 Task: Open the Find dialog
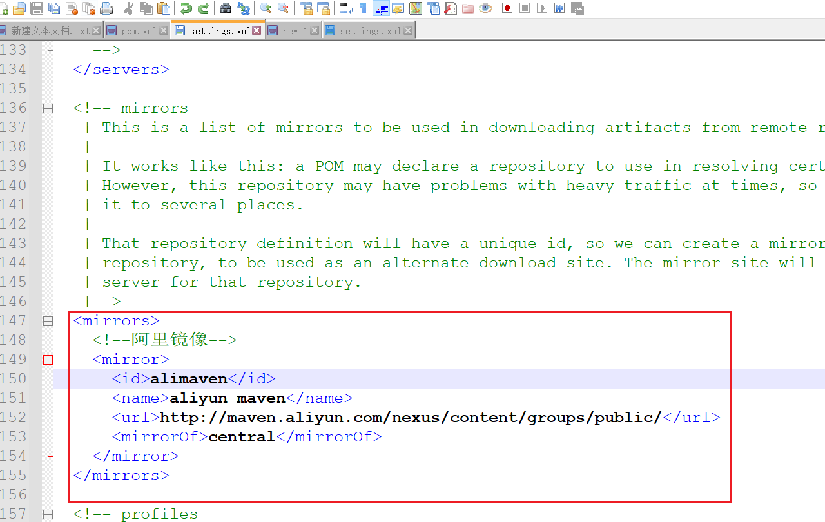tap(226, 8)
